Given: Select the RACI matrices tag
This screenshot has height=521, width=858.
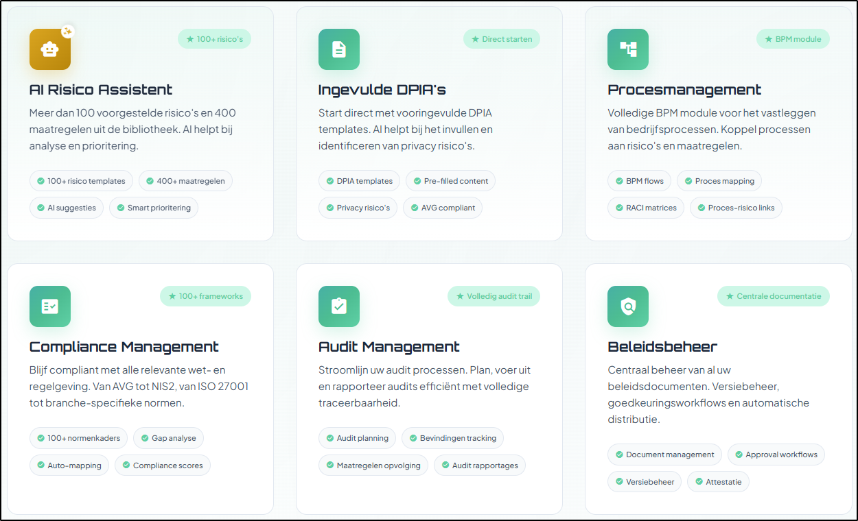Looking at the screenshot, I should 645,208.
